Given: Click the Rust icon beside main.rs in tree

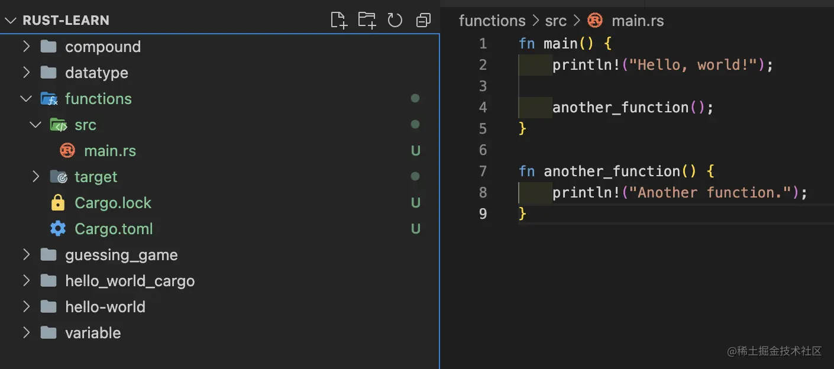Looking at the screenshot, I should [67, 151].
